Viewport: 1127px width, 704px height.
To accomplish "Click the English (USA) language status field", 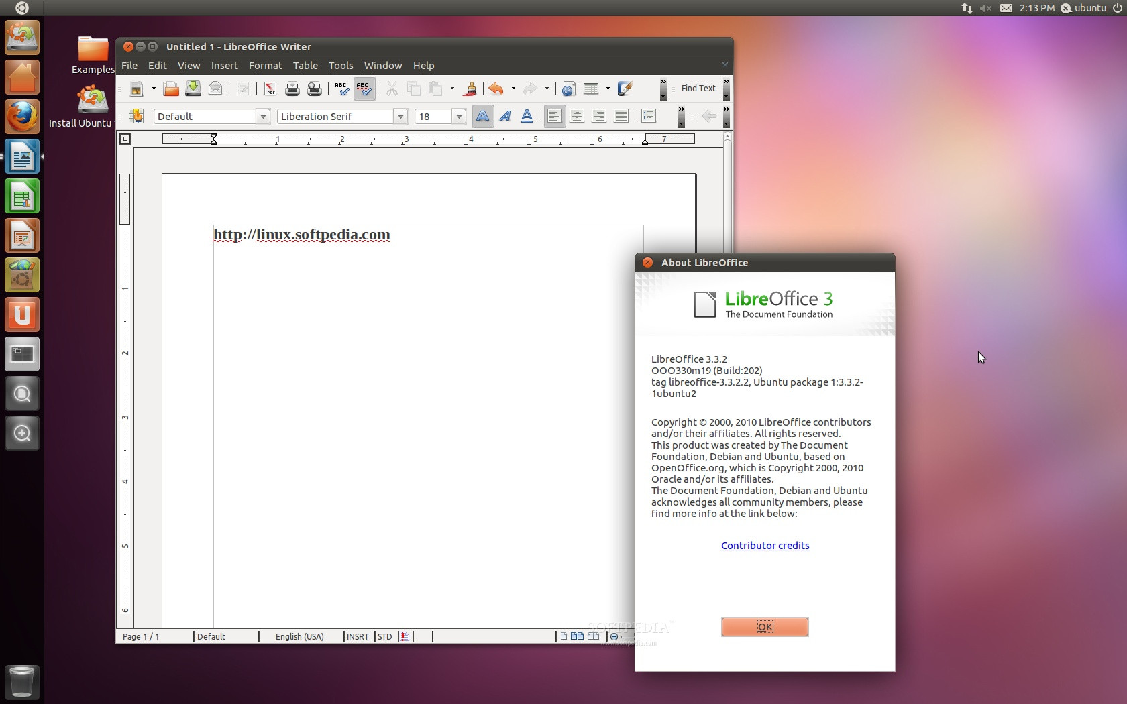I will click(300, 636).
